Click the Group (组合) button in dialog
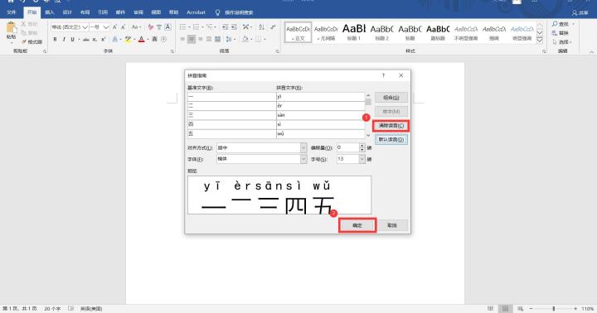 pos(391,98)
